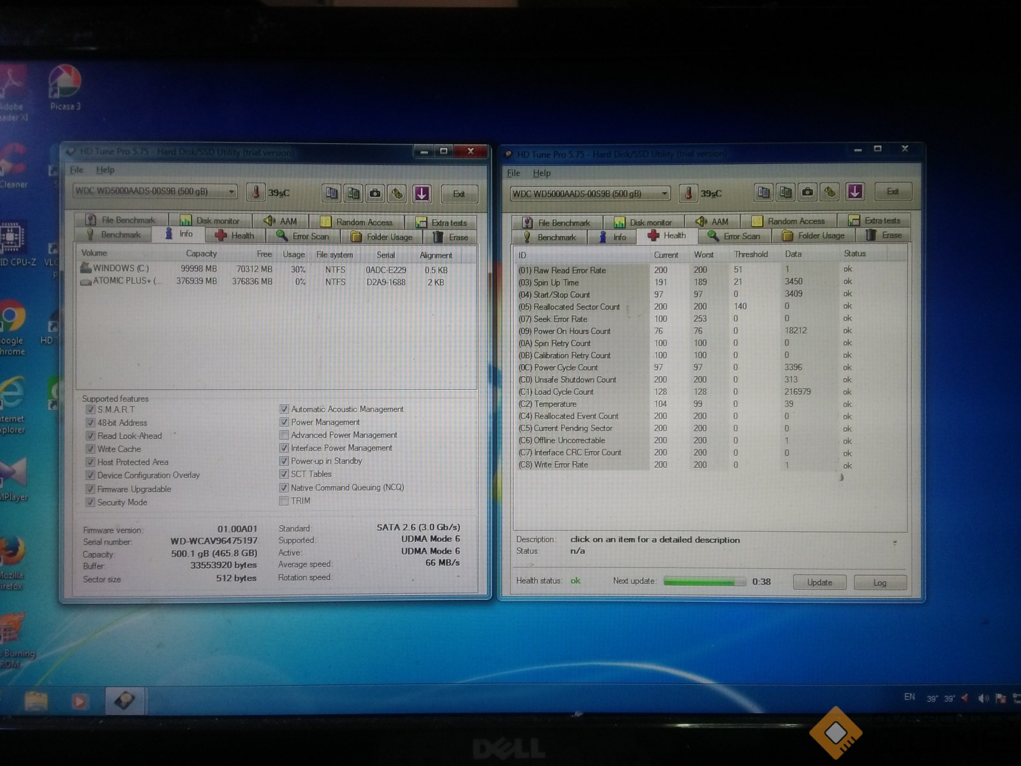The height and width of the screenshot is (766, 1021).
Task: Open AAM tab in right window
Action: coord(713,221)
